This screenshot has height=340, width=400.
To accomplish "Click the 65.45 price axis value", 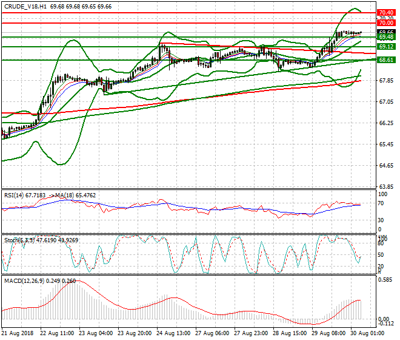I will coord(386,144).
